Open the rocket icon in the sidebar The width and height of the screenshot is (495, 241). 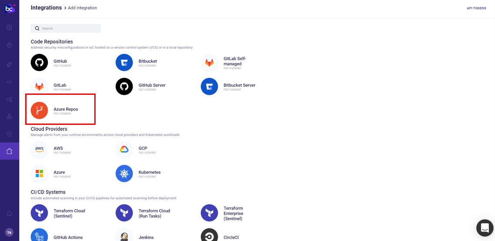(10, 64)
